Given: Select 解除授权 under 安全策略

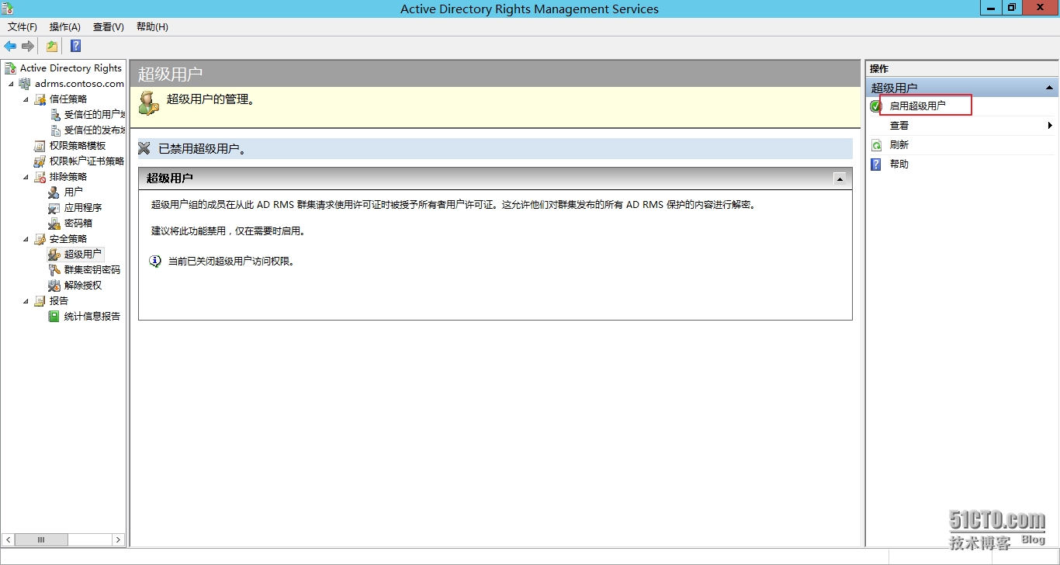Looking at the screenshot, I should [x=82, y=286].
